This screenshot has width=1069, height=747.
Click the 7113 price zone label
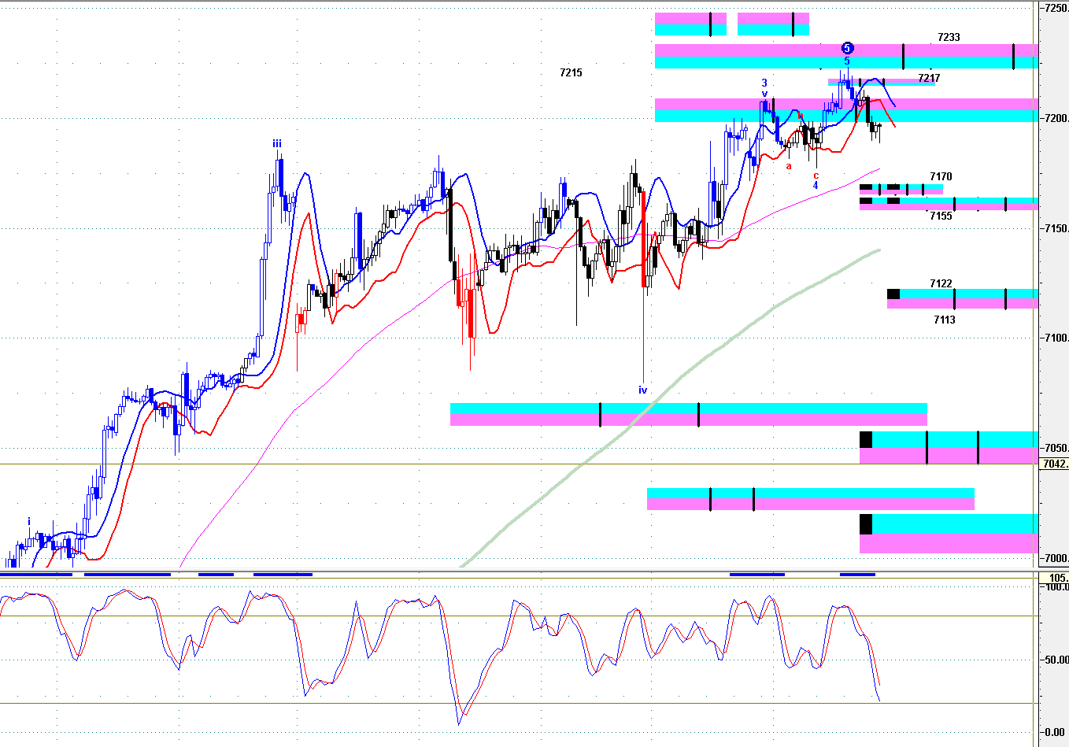[x=945, y=320]
